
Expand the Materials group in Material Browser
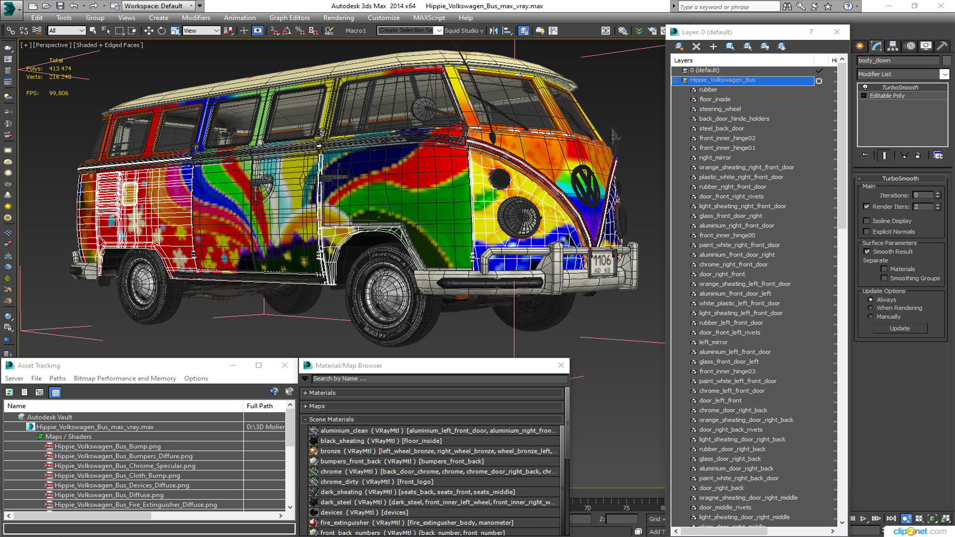pos(305,393)
